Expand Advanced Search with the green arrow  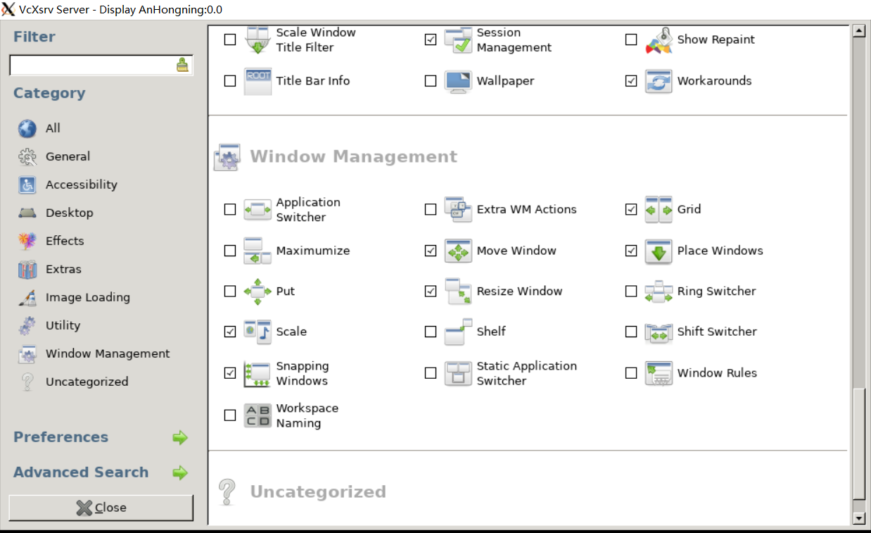click(180, 472)
